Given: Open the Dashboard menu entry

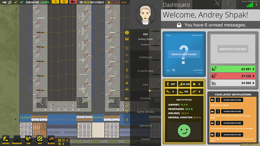Looking at the screenshot, I should 145,57.
